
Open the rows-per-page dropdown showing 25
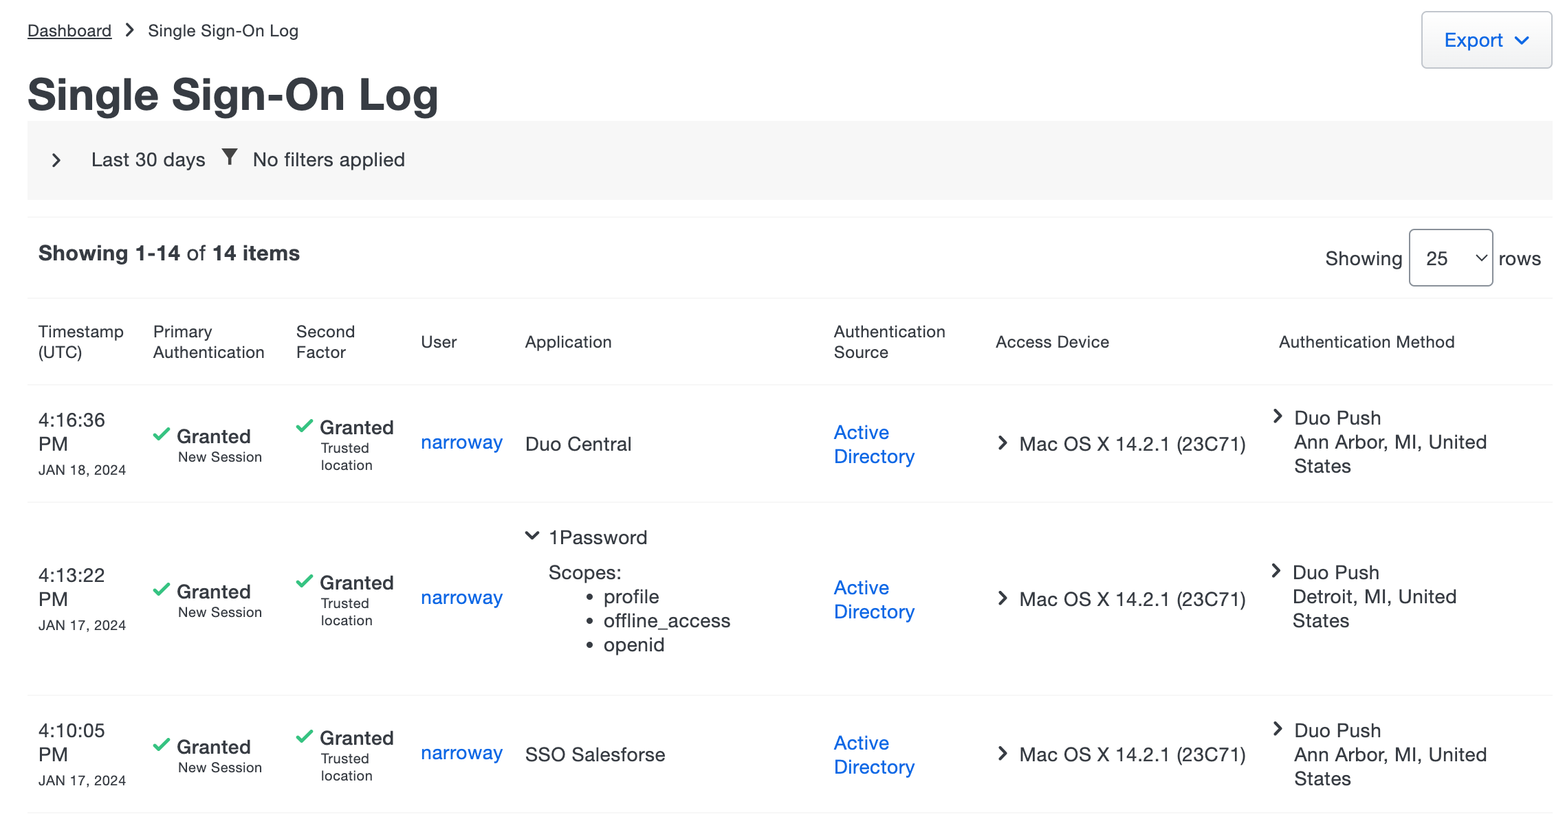(x=1451, y=258)
